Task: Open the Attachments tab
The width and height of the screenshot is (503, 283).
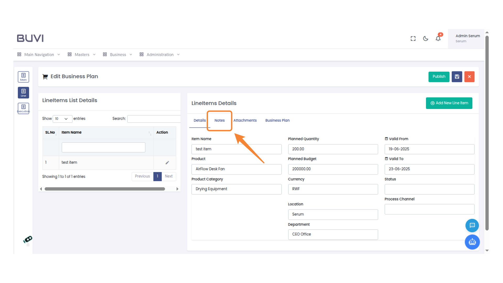Action: (x=245, y=120)
